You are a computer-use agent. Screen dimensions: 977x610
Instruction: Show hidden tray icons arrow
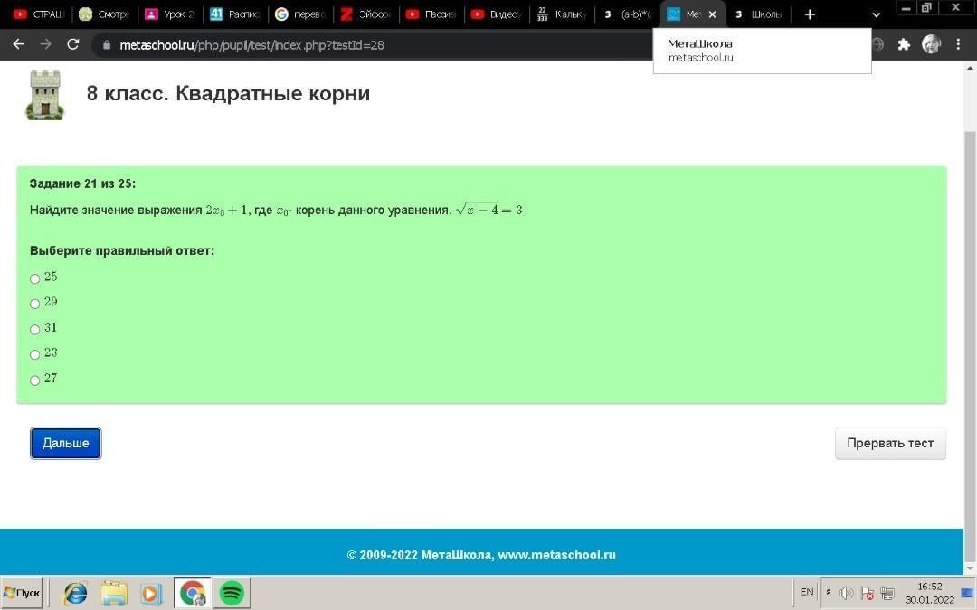(828, 592)
